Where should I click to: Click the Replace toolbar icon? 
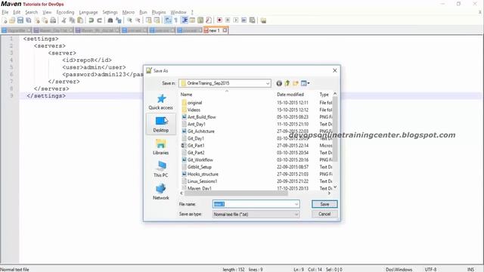118,20
